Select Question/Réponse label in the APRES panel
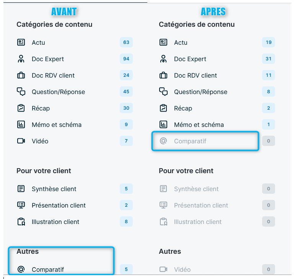This screenshot has width=295, height=279. pyautogui.click(x=200, y=92)
